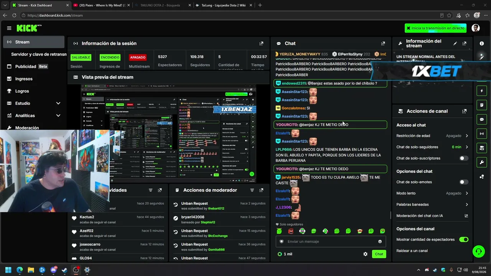Open Chat de solo-seguidores options chevron

pos(467,147)
